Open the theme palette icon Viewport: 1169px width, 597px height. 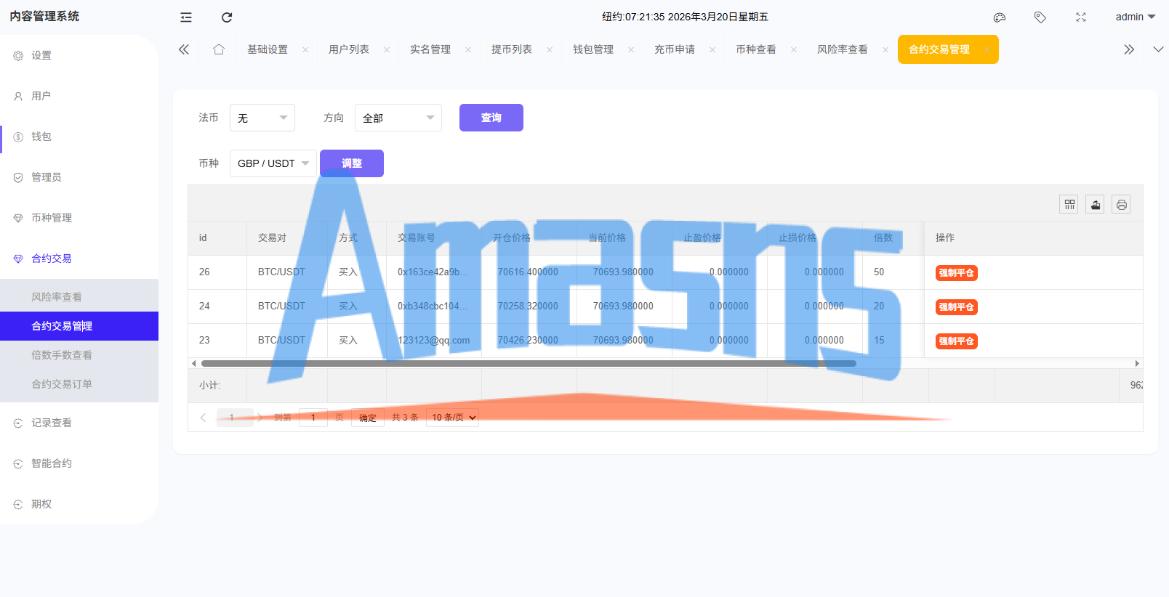(x=1000, y=17)
